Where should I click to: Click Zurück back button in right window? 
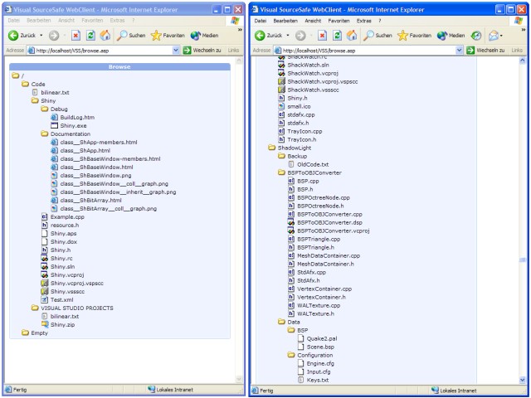pos(268,35)
